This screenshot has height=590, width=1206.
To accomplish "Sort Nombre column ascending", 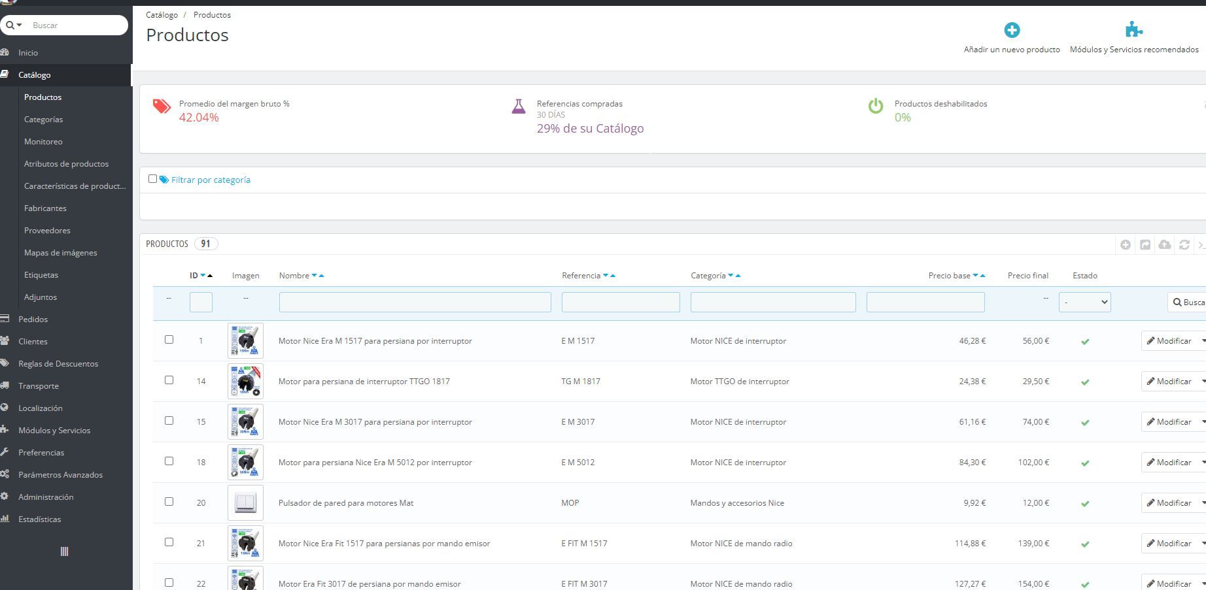I will point(321,276).
